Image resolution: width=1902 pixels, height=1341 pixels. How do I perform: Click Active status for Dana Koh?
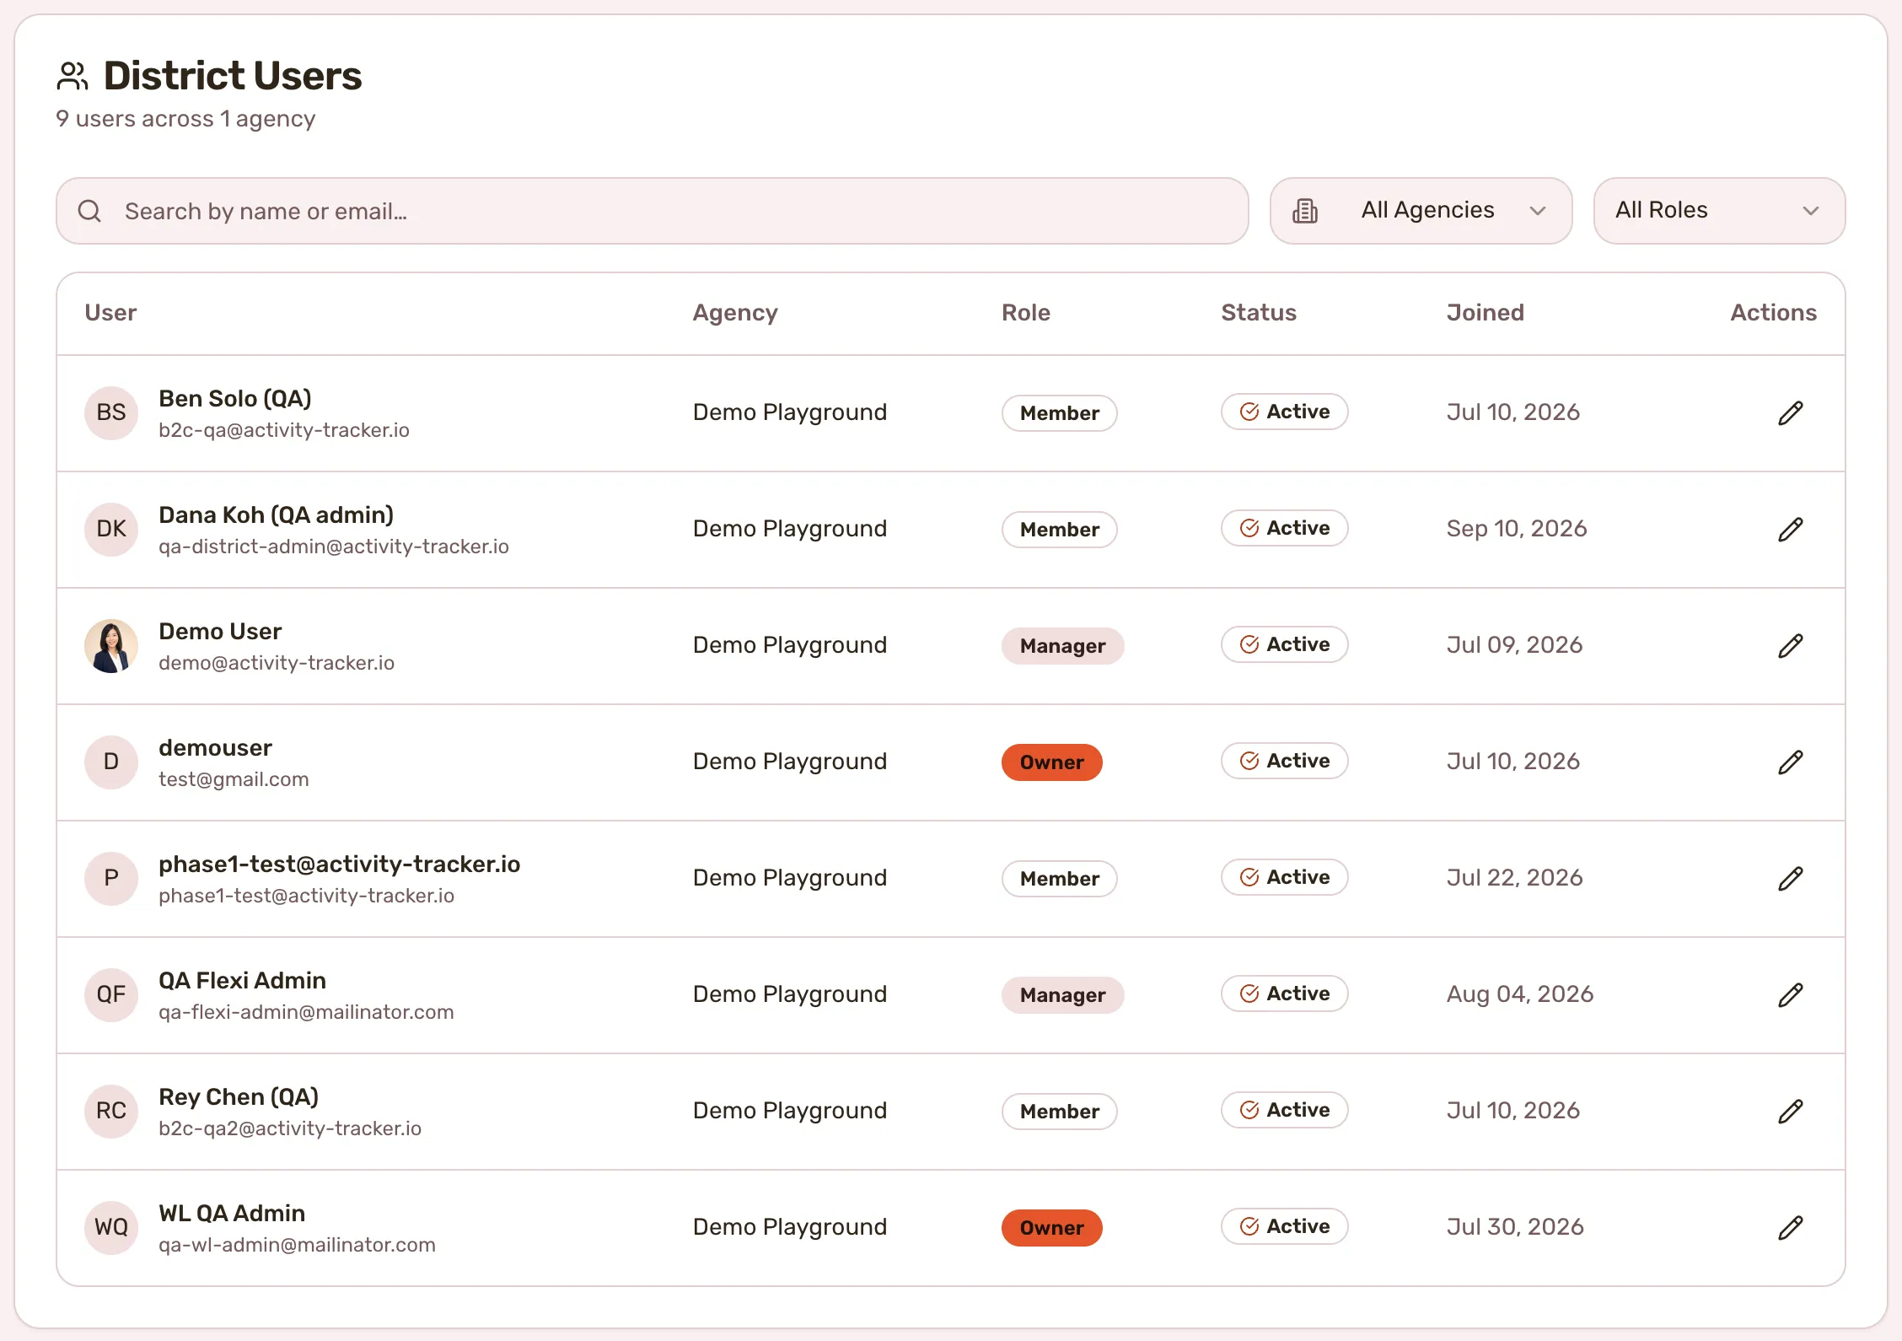[x=1285, y=528]
